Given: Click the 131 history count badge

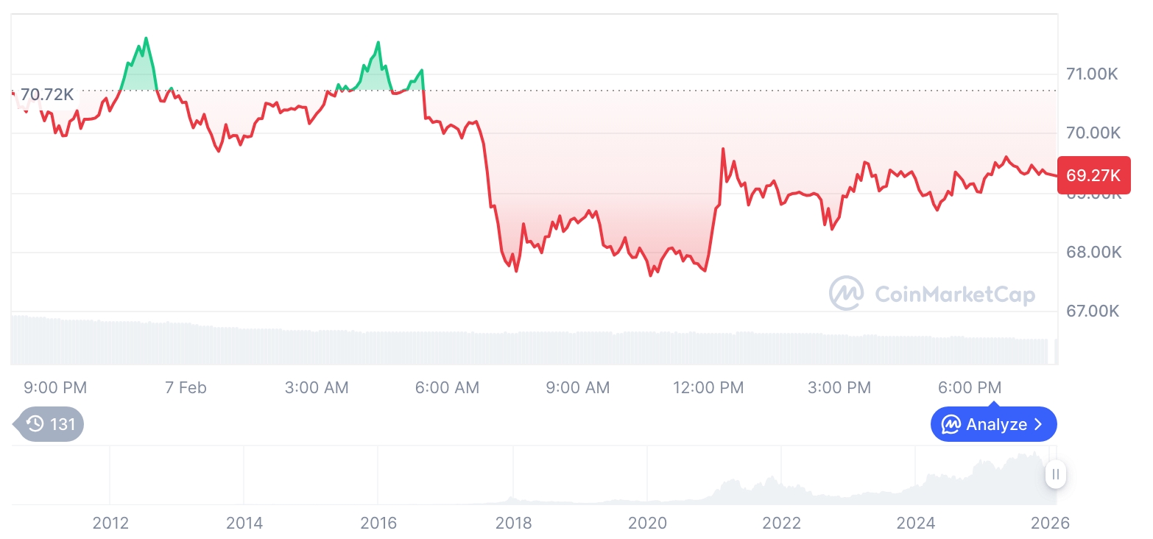Looking at the screenshot, I should click(x=62, y=424).
